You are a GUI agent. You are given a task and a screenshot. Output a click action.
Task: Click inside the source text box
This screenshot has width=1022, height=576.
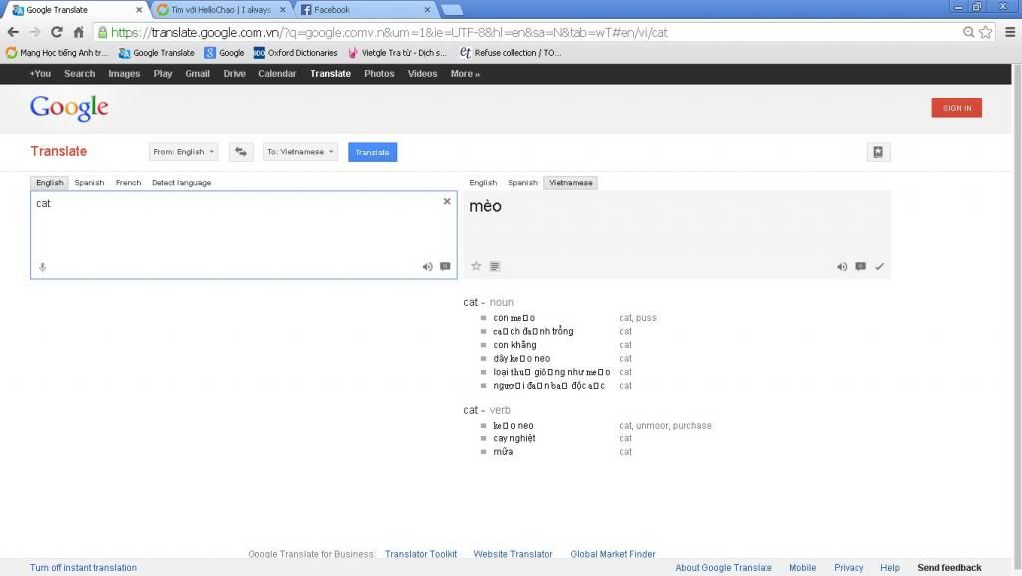click(x=244, y=235)
